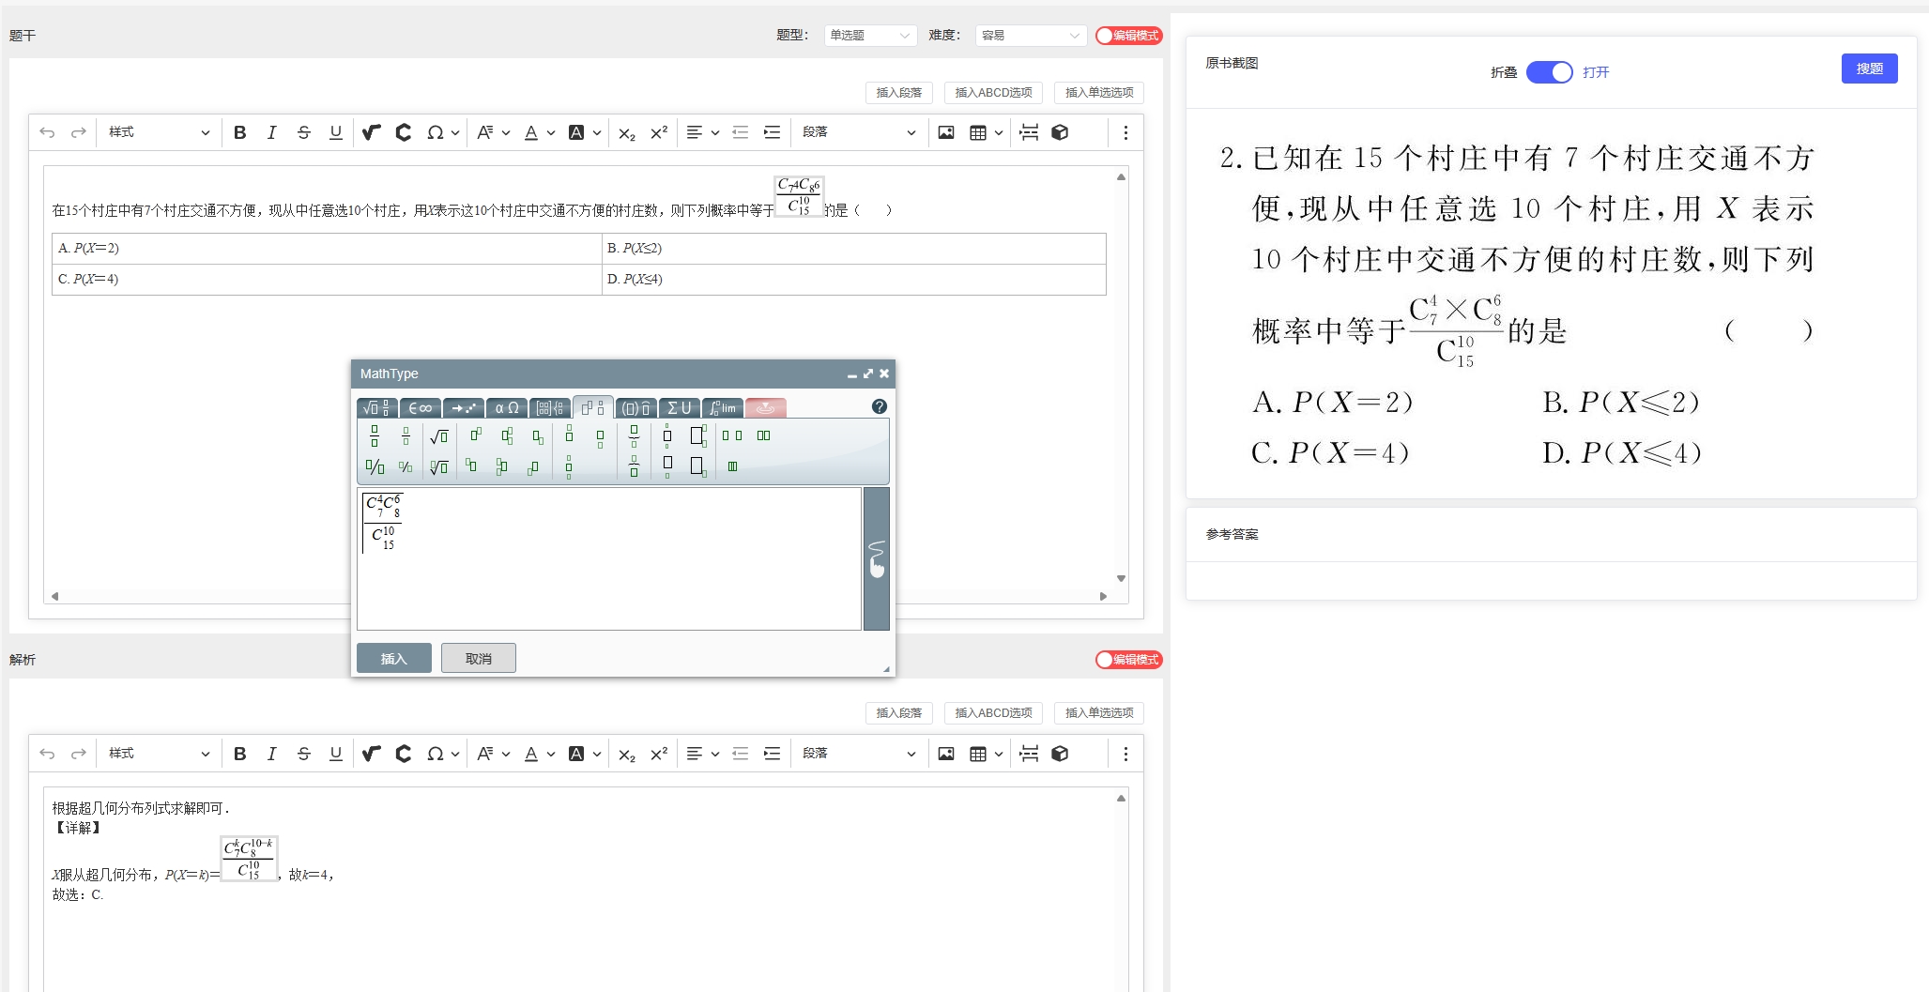This screenshot has height=992, width=1929.
Task: Insert image in the question editor toolbar
Action: pyautogui.click(x=946, y=132)
